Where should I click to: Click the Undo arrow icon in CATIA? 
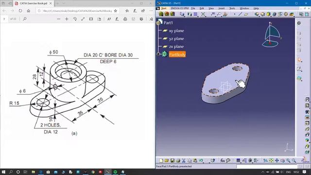[201, 160]
